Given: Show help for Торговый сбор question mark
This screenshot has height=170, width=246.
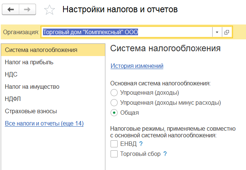Looking at the screenshot, I should 165,154.
